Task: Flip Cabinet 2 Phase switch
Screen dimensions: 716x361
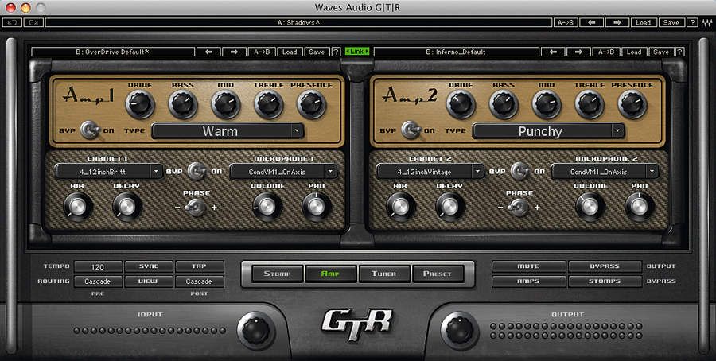Action: (x=519, y=208)
